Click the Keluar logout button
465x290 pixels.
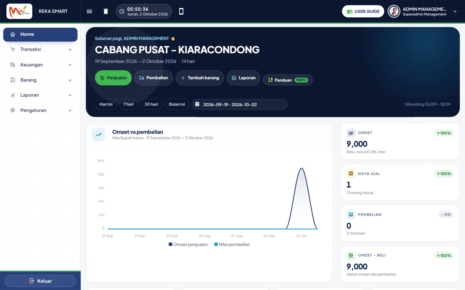40,281
